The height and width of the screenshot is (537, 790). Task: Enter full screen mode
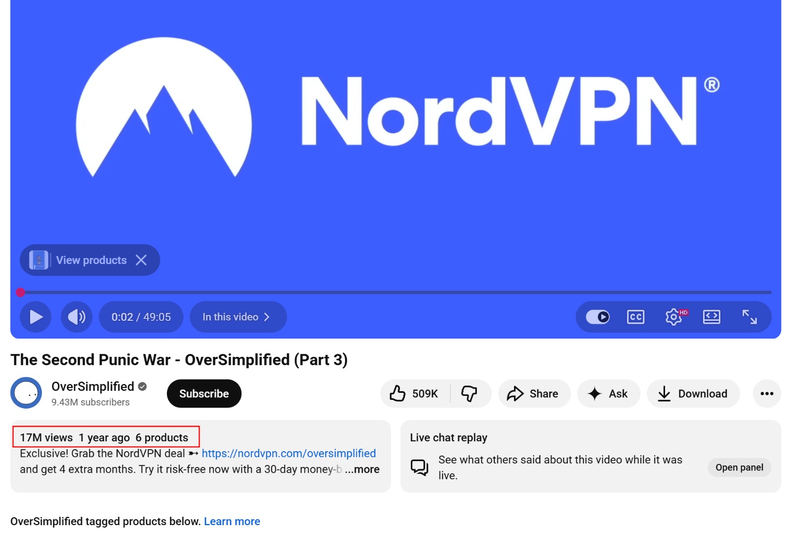(750, 317)
